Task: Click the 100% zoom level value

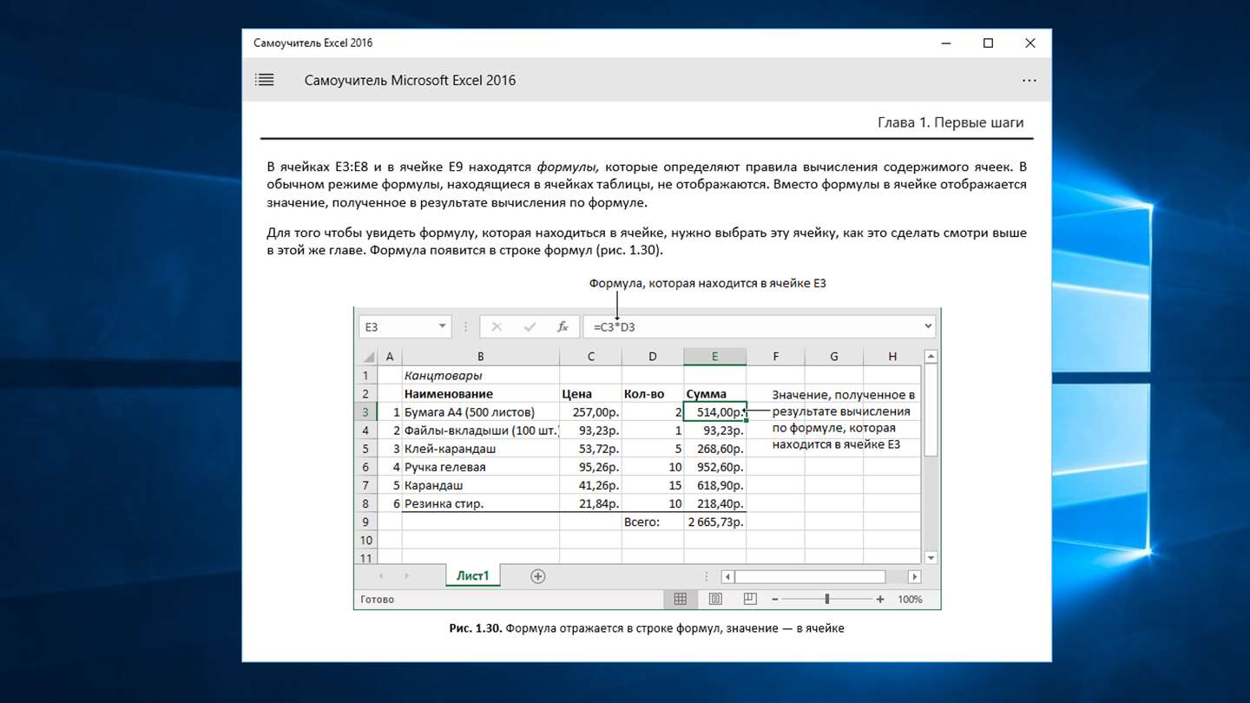Action: click(x=910, y=600)
